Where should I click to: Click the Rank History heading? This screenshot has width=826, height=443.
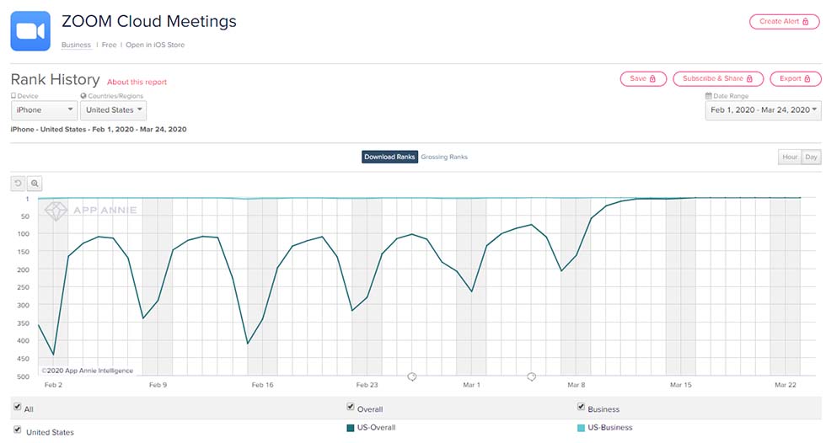(56, 79)
